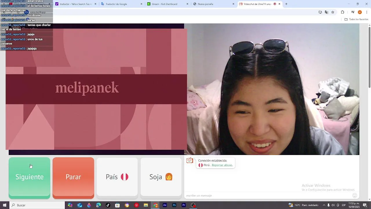Click the Chrome icon in the taskbar
Screen dimensions: 371x209
tap(156, 205)
